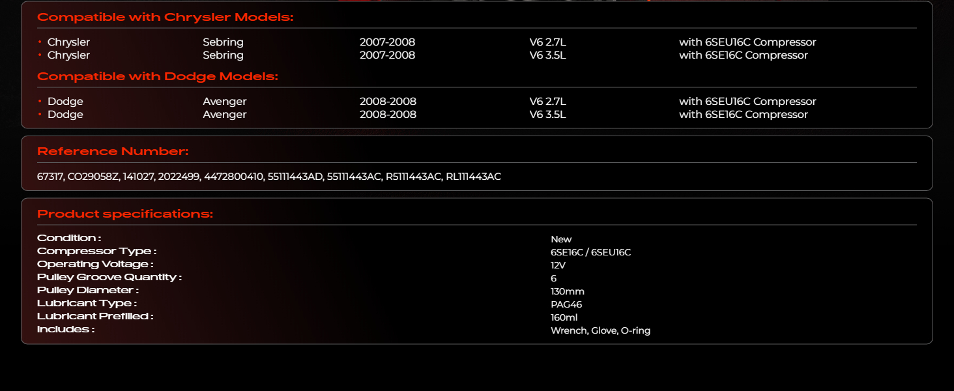The image size is (954, 391).
Task: Click reference number "4472800410"
Action: coord(234,177)
